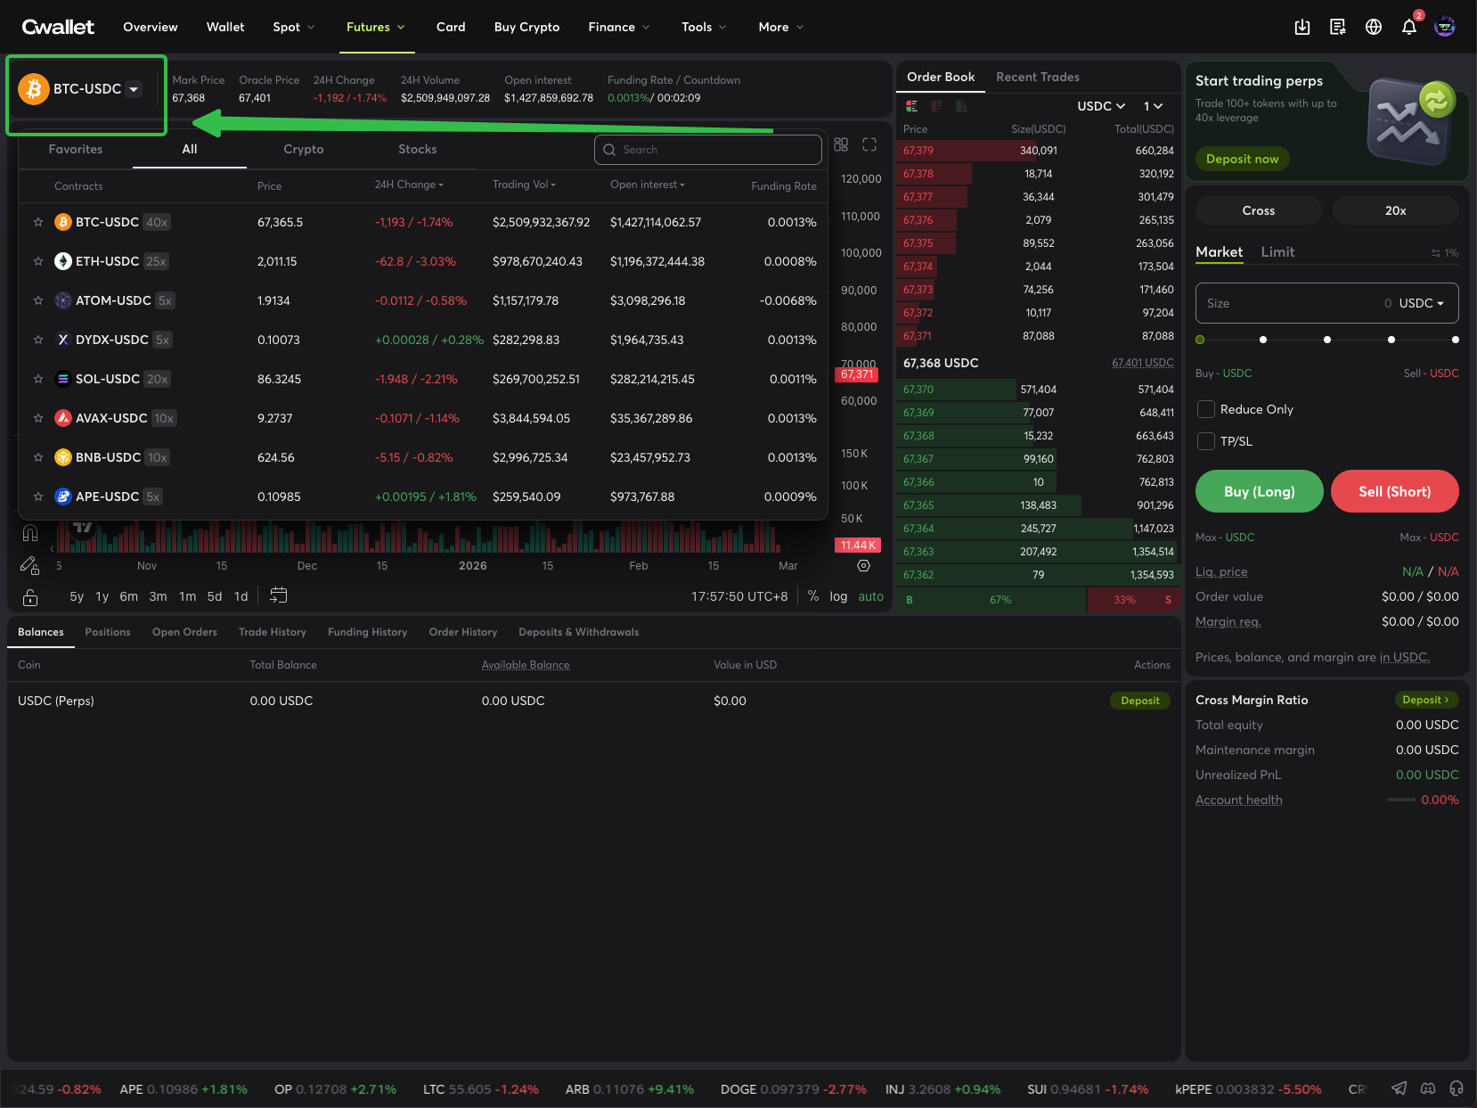Open the Size currency USDC dropdown
This screenshot has height=1108, width=1477.
click(x=1422, y=303)
